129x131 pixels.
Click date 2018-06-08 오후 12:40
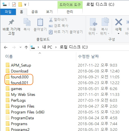point(99,71)
